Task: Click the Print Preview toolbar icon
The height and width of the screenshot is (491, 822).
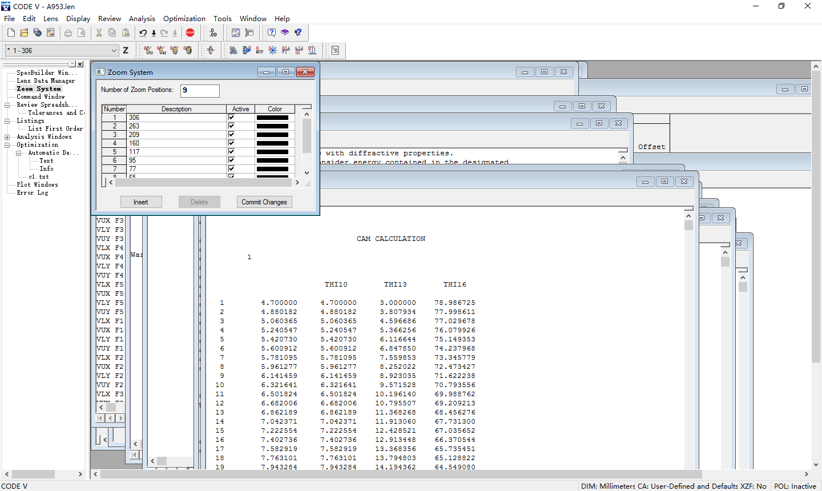Action: pos(81,33)
